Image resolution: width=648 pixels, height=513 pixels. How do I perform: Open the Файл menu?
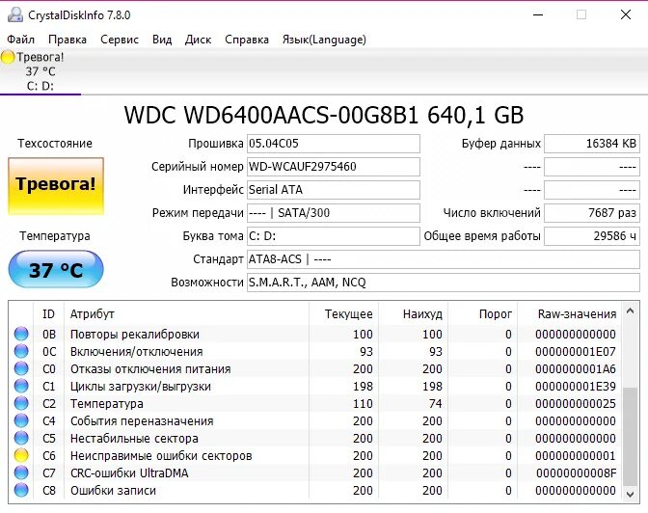tap(20, 40)
